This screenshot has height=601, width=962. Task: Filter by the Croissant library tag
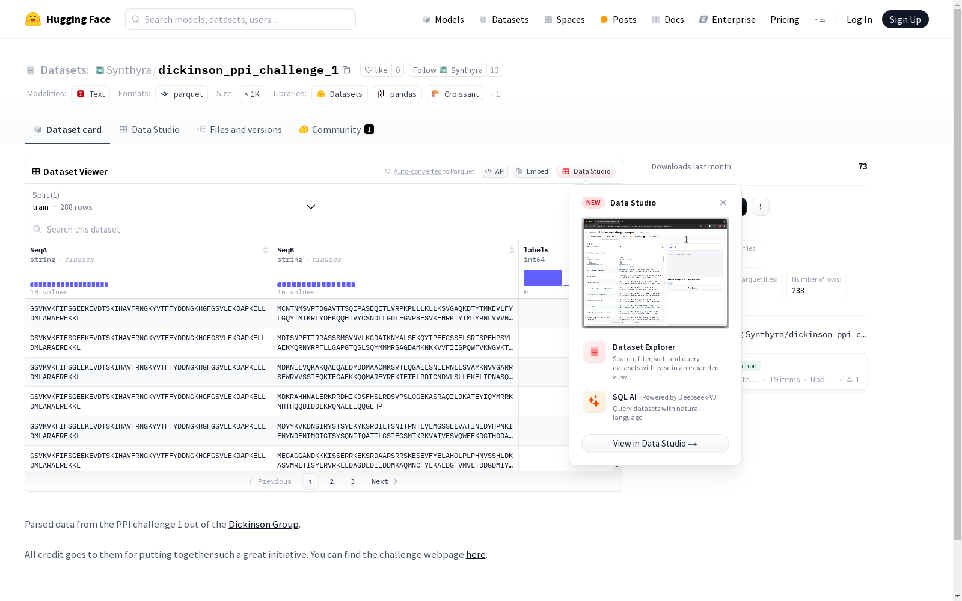455,94
